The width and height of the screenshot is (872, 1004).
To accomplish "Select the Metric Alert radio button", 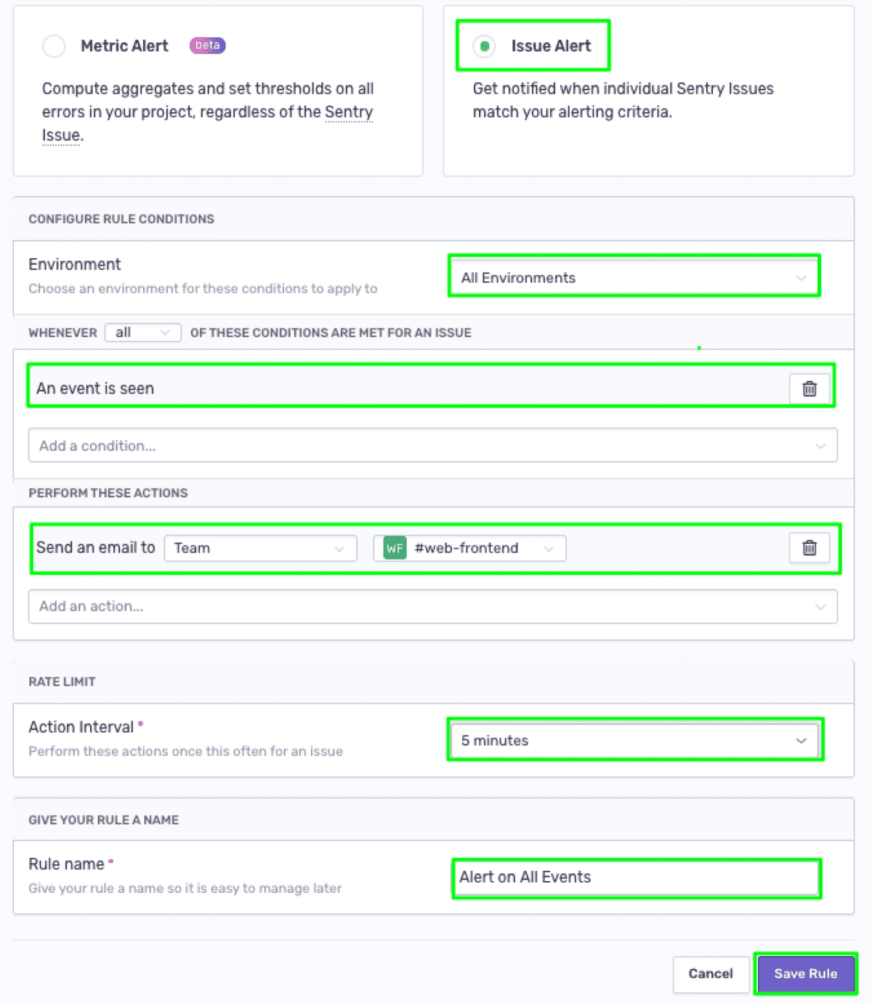I will tap(54, 46).
